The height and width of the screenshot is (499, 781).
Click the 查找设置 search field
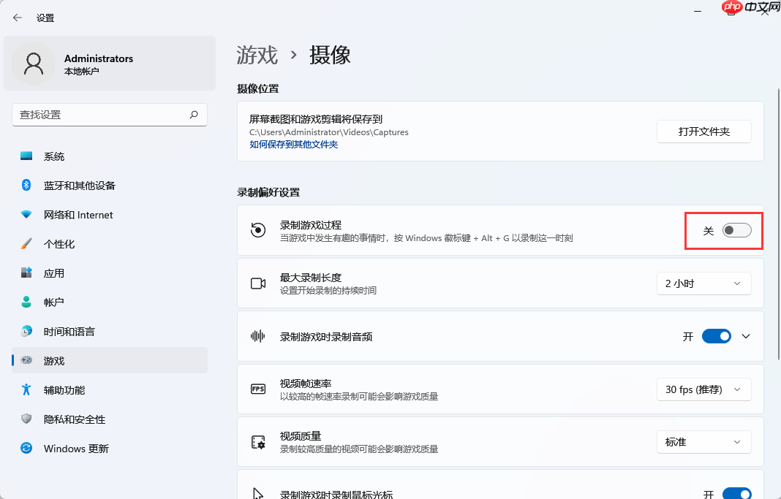click(x=109, y=115)
